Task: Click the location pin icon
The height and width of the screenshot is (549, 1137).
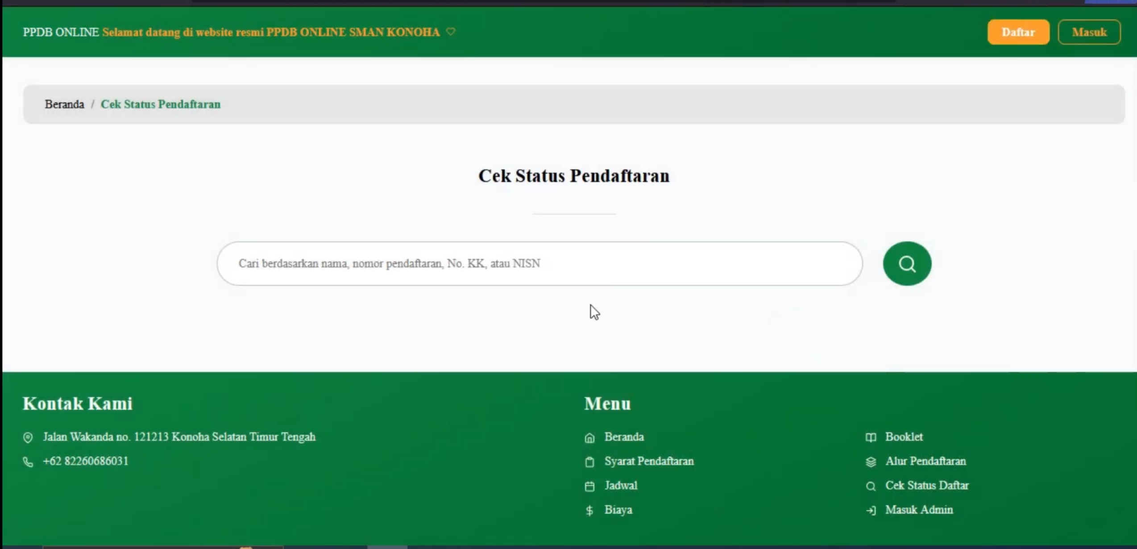Action: coord(28,437)
